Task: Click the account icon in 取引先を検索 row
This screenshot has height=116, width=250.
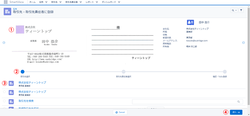Action: (11, 102)
